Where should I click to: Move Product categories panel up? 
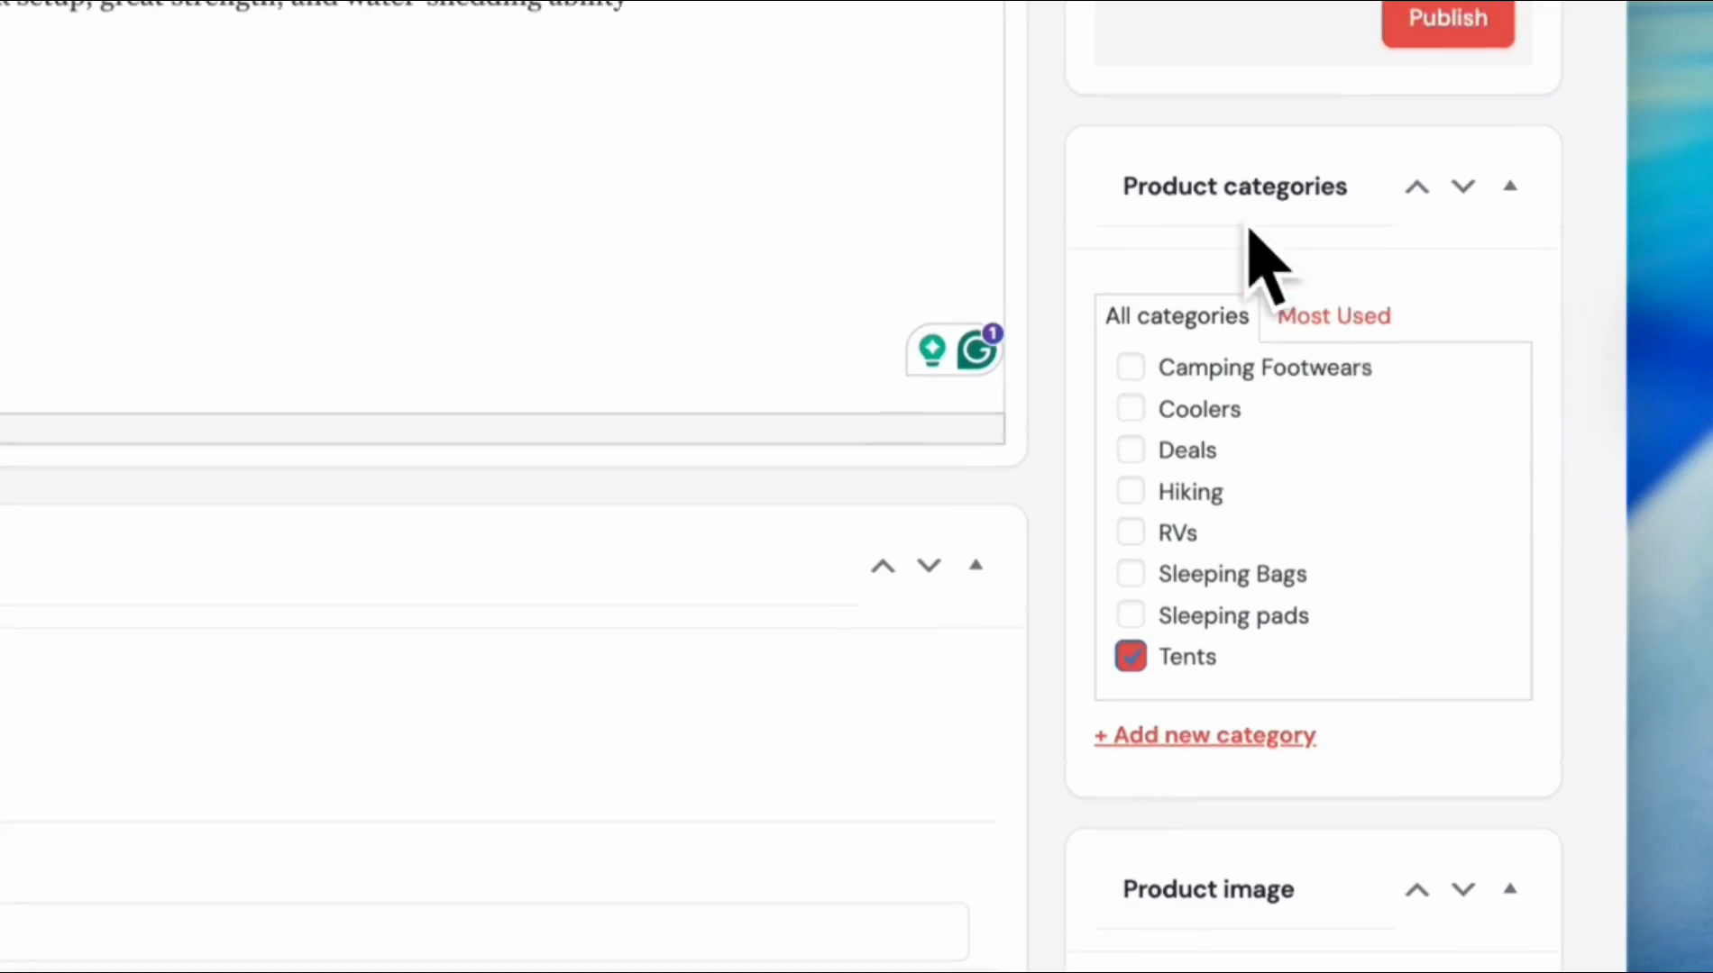point(1416,186)
